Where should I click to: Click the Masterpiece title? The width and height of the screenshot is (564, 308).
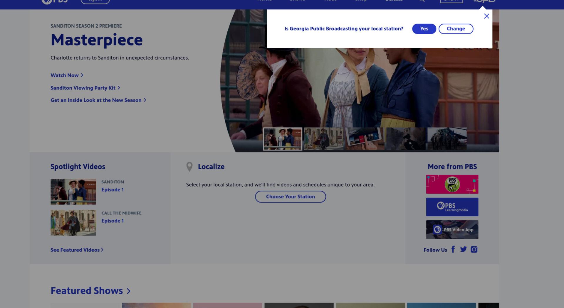tap(97, 40)
